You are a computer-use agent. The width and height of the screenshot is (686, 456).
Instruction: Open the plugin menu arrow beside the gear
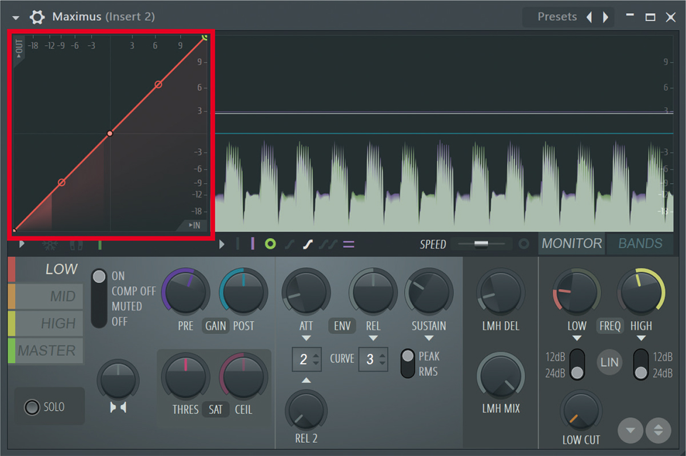(15, 17)
